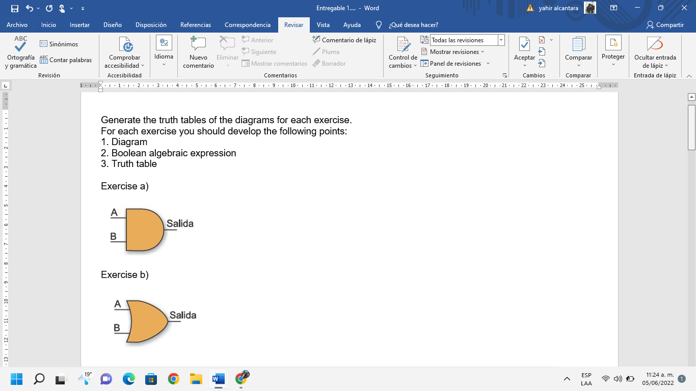Click the lightbulb ¿Qué desea hacer? icon

coord(379,25)
